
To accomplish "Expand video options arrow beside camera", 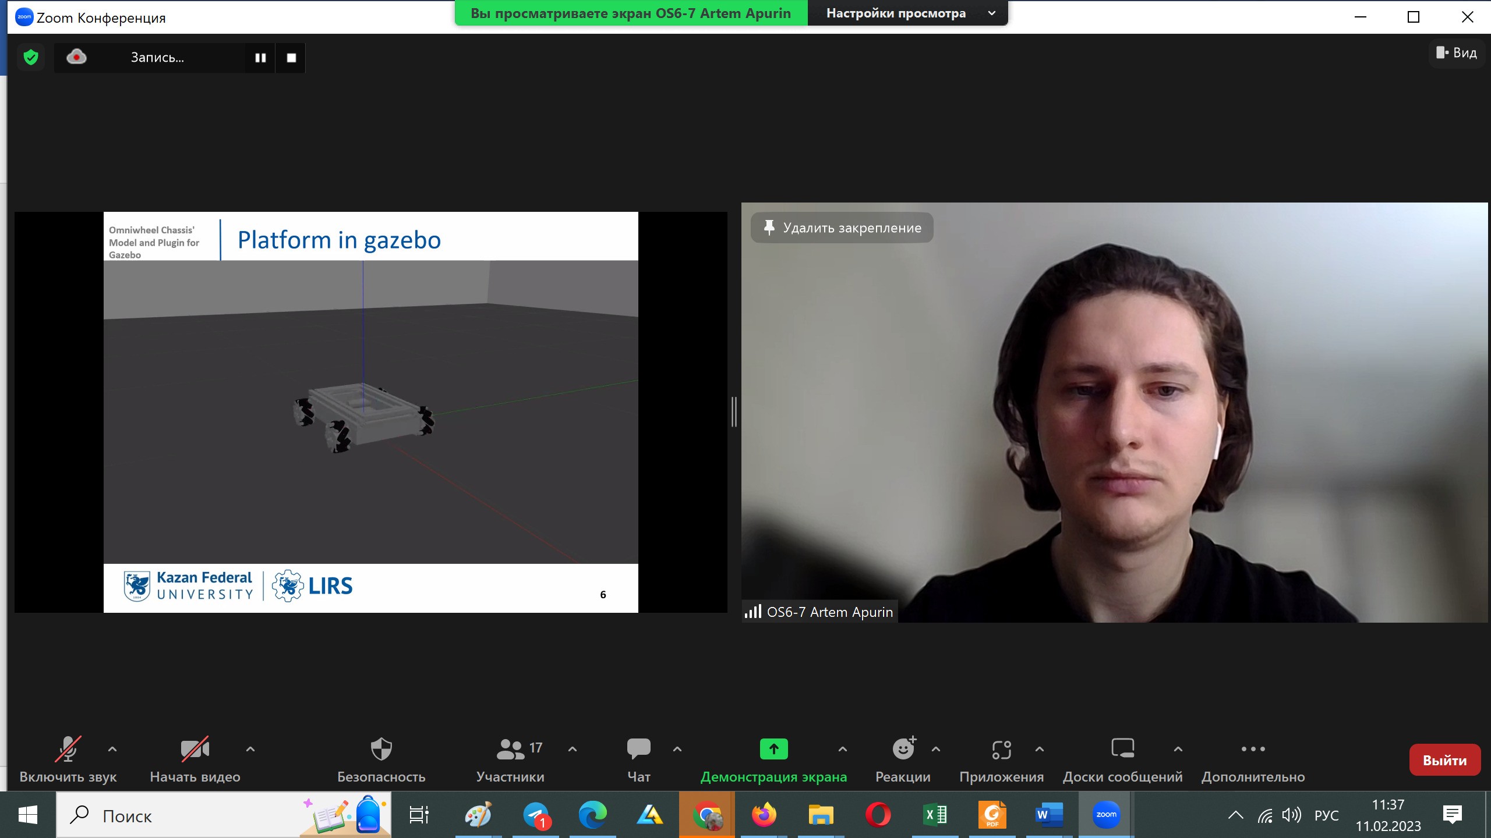I will click(250, 749).
